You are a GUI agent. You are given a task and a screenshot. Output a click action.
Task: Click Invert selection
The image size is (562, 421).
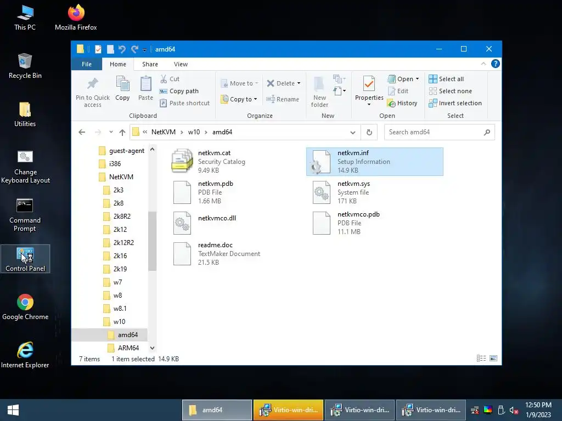[455, 103]
